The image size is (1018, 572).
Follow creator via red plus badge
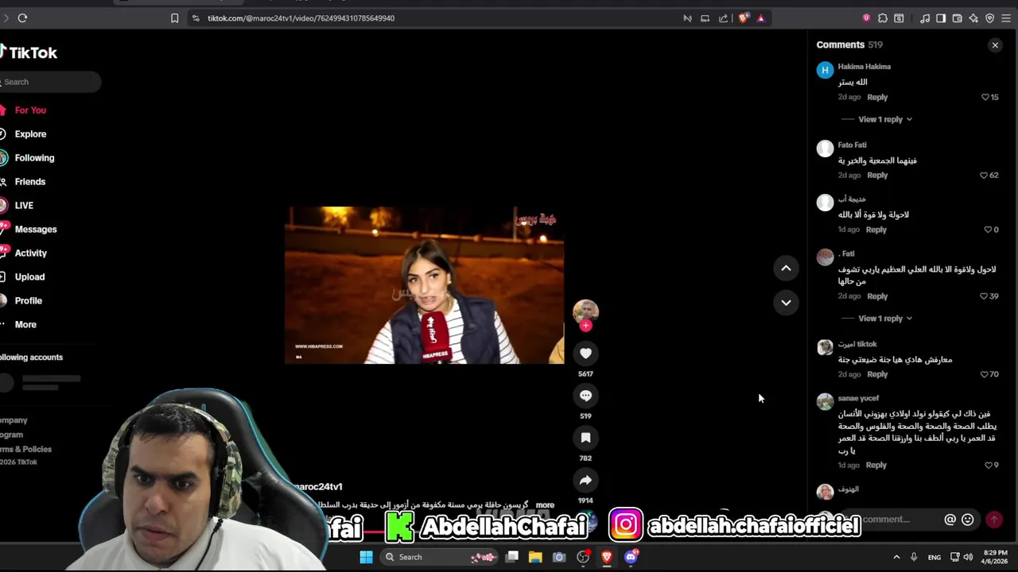(586, 326)
